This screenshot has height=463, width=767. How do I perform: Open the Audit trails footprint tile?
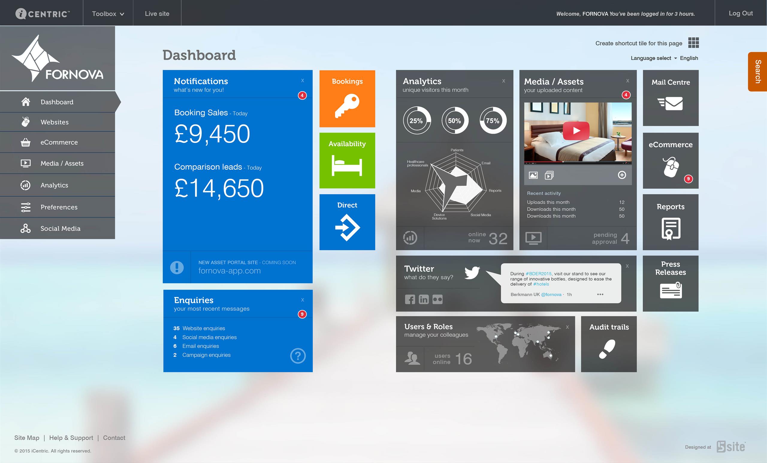click(x=609, y=344)
